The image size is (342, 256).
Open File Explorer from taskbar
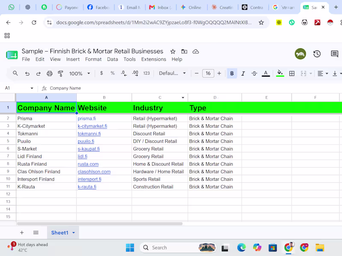tap(320, 248)
